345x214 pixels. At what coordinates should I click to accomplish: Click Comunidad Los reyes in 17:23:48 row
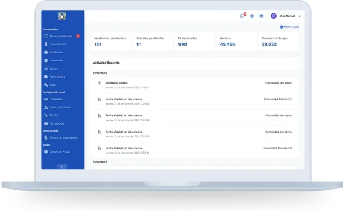click(x=278, y=115)
